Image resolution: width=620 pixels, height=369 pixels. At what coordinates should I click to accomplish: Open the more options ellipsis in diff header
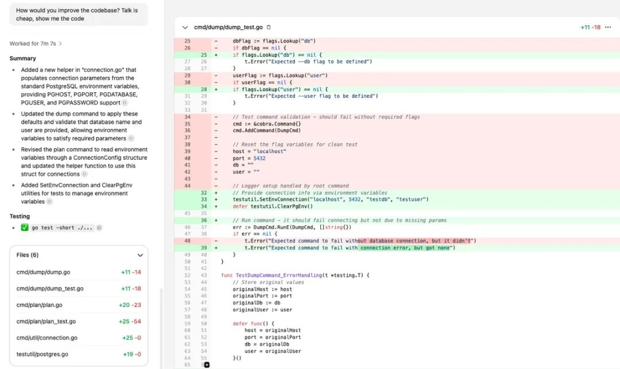[608, 28]
